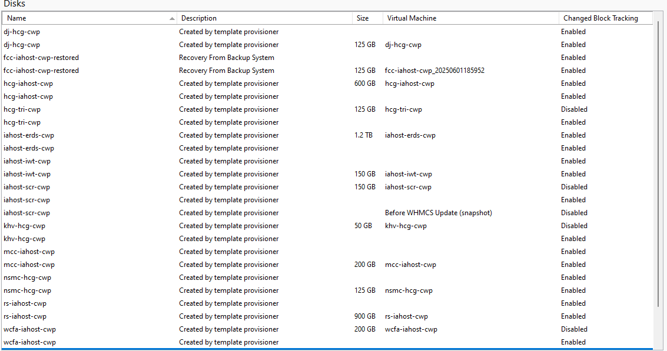Screen dimensions: 667x351
Task: Select the 50 GB size cell
Action: (363, 226)
